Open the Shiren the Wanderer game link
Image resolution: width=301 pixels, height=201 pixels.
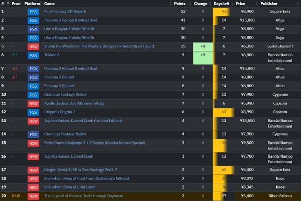pyautogui.click(x=99, y=46)
